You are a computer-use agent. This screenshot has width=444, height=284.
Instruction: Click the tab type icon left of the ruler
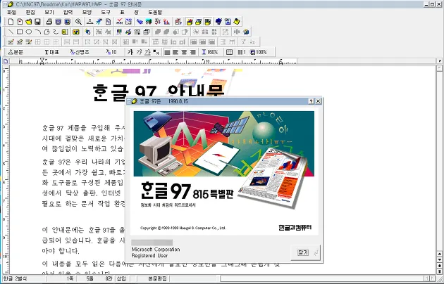click(x=6, y=61)
